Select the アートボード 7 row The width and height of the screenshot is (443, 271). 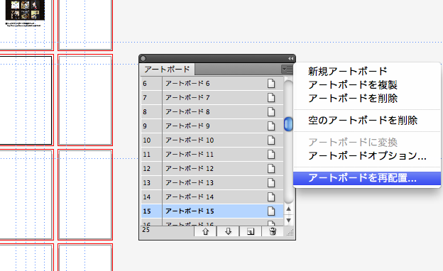click(212, 98)
